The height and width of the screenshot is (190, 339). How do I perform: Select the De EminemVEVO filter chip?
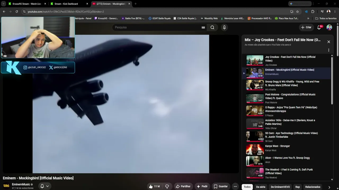tap(280, 187)
